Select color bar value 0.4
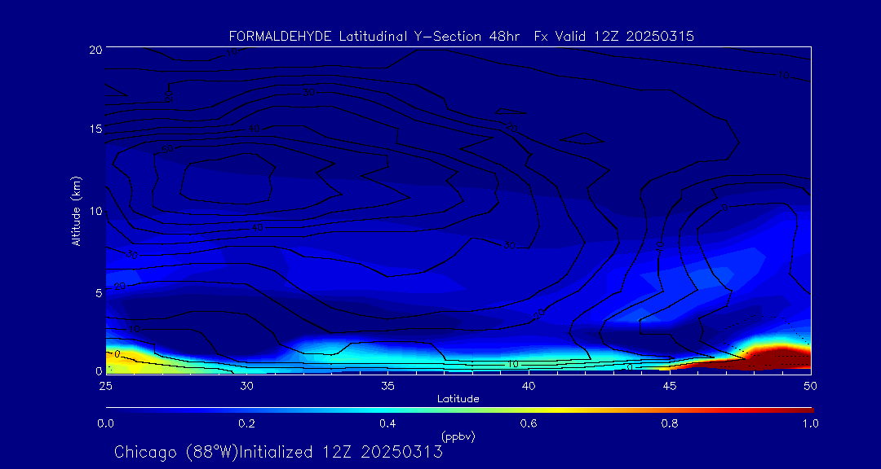The image size is (881, 469). pos(387,423)
